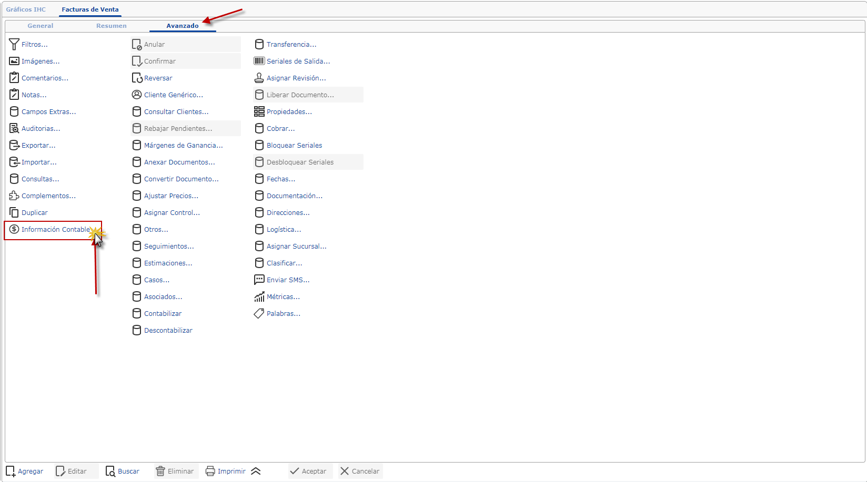Click the Importar database arrow icon

pos(14,162)
